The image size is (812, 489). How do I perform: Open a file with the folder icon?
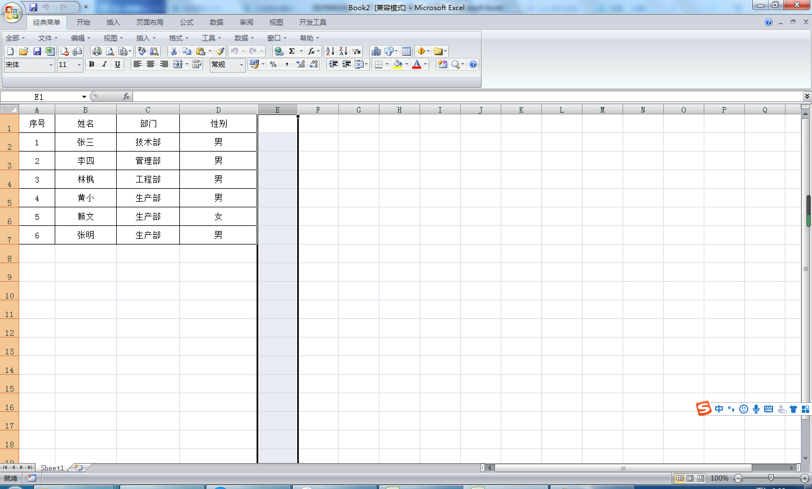24,51
